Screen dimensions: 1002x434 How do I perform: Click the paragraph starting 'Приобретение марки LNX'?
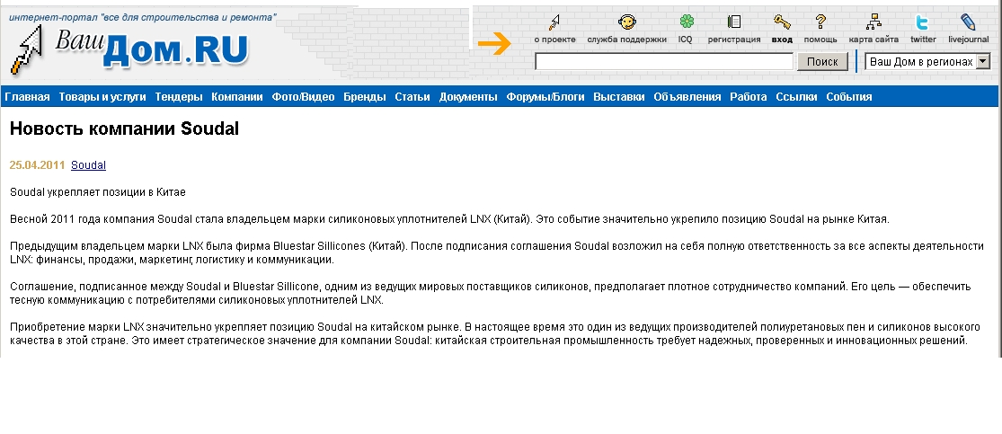tap(494, 333)
